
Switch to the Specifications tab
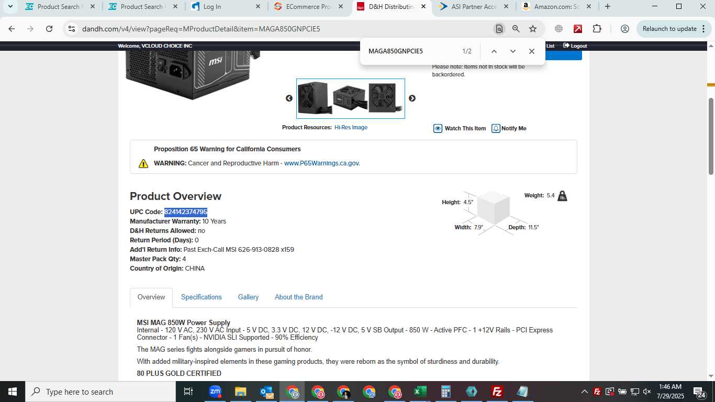coord(202,297)
